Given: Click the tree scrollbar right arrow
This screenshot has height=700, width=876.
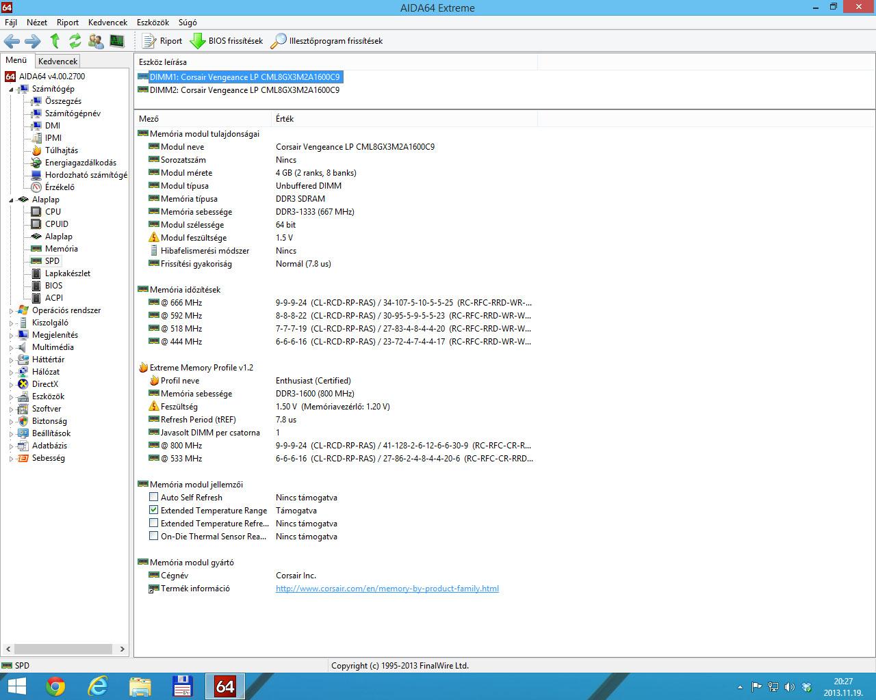Looking at the screenshot, I should (123, 649).
